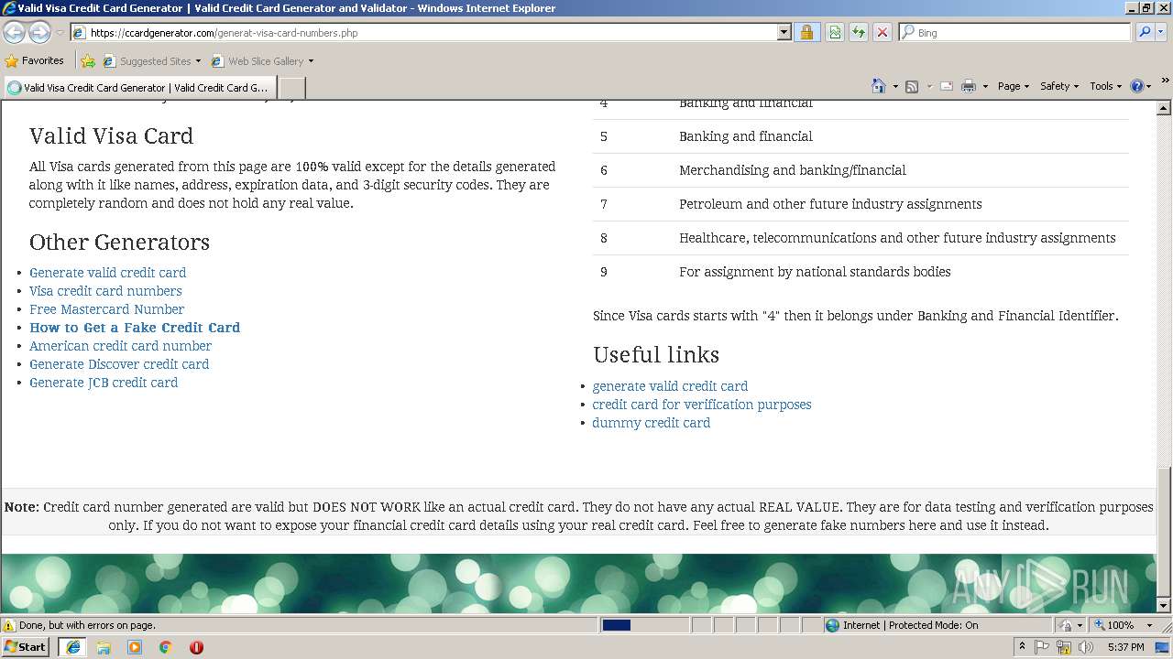Image resolution: width=1173 pixels, height=659 pixels.
Task: Refresh the page with the Refresh icon
Action: pos(859,32)
